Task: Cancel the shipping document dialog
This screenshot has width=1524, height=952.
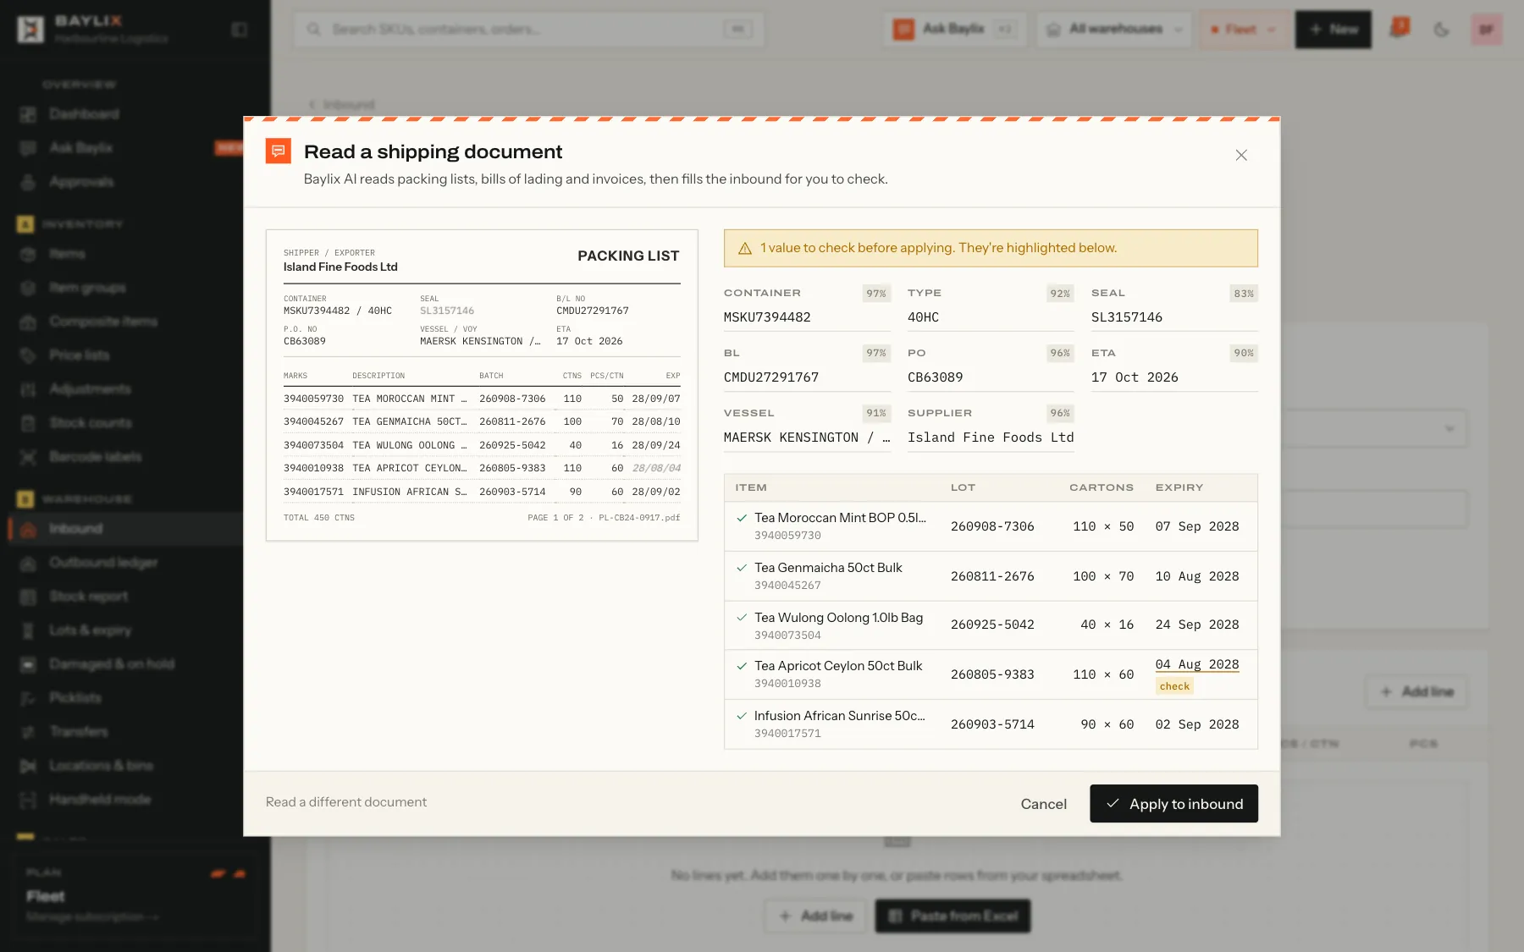Action: [1043, 803]
